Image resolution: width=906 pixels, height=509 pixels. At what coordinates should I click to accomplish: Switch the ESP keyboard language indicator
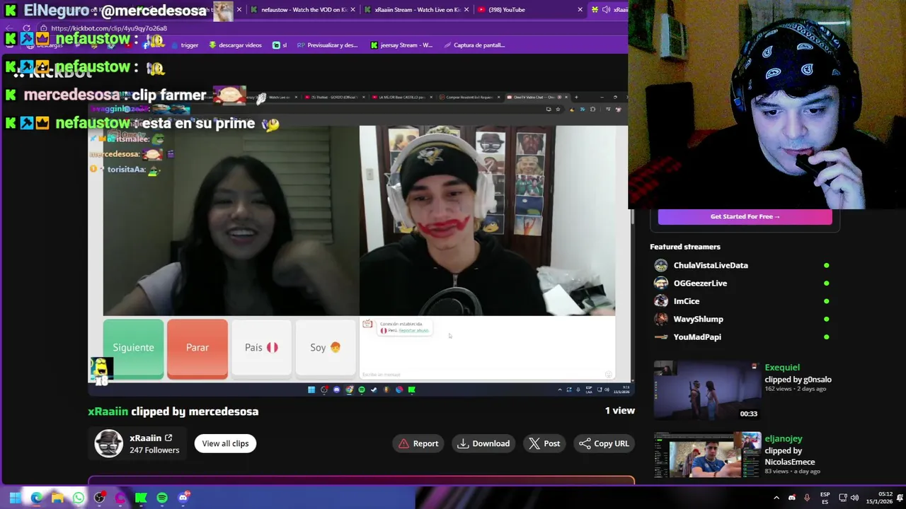825,498
